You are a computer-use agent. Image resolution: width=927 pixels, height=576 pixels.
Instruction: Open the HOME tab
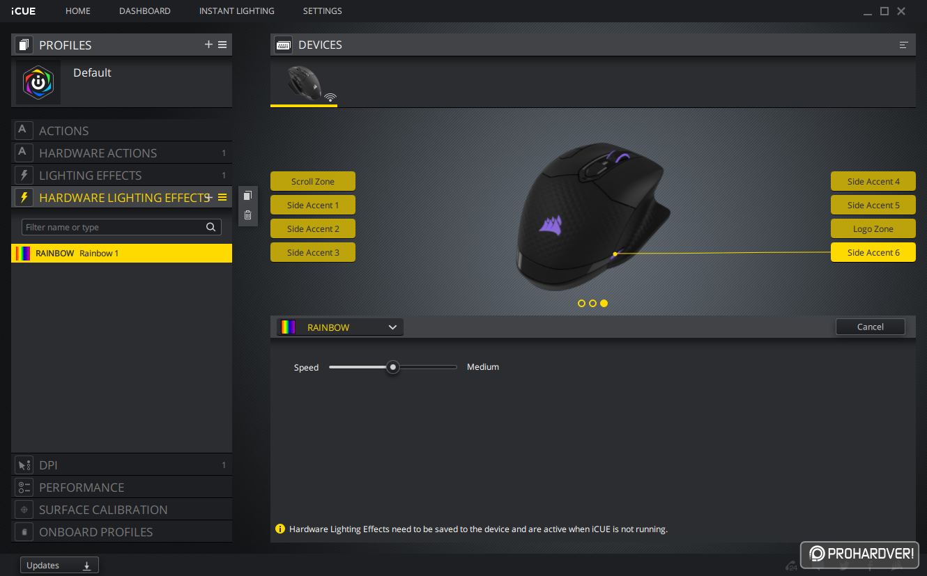click(x=78, y=11)
